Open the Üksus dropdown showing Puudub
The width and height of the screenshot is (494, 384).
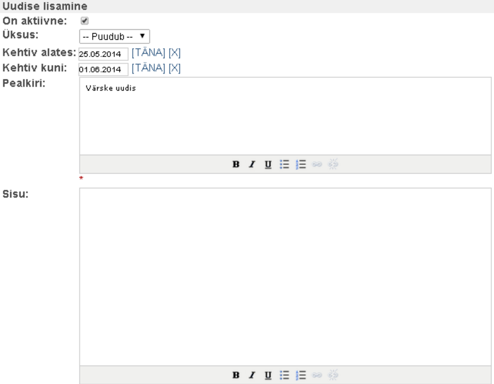click(x=114, y=37)
